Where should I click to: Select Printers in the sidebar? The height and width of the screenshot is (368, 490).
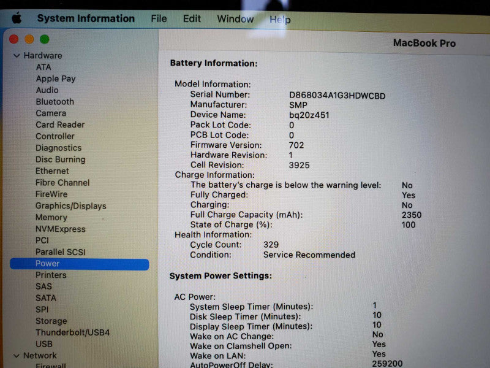pyautogui.click(x=51, y=275)
